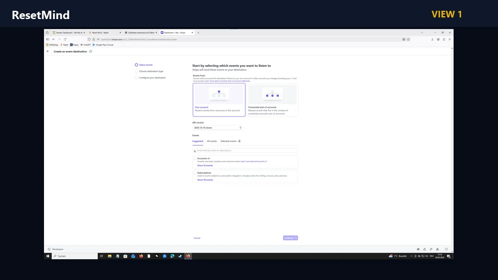Switch to the Geldideen basierend tab

[141, 32]
